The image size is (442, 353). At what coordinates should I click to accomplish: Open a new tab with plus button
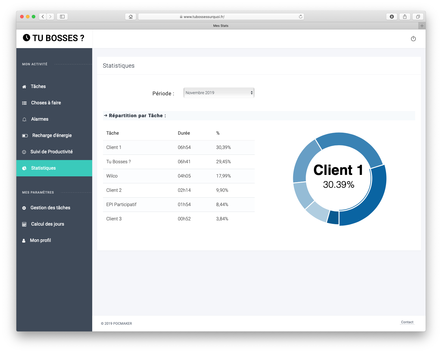(422, 26)
